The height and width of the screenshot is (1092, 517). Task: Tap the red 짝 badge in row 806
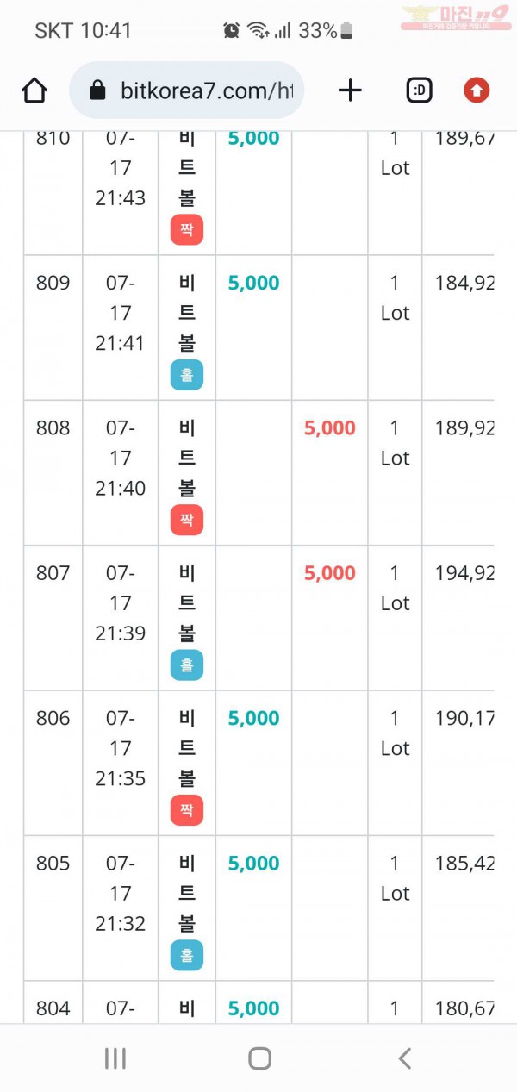[187, 809]
